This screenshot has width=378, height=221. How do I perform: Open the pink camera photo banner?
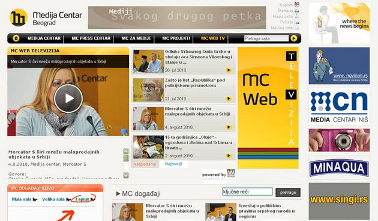tap(339, 140)
